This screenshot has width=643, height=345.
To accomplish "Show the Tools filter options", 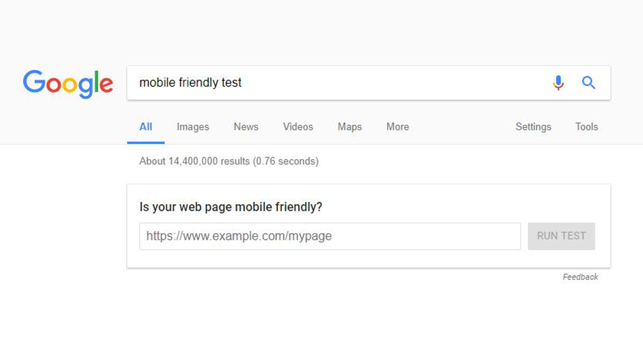I will click(586, 127).
